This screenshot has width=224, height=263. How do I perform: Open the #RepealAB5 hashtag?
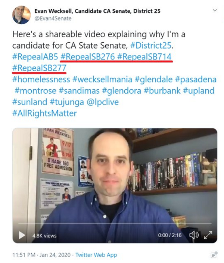(x=35, y=57)
